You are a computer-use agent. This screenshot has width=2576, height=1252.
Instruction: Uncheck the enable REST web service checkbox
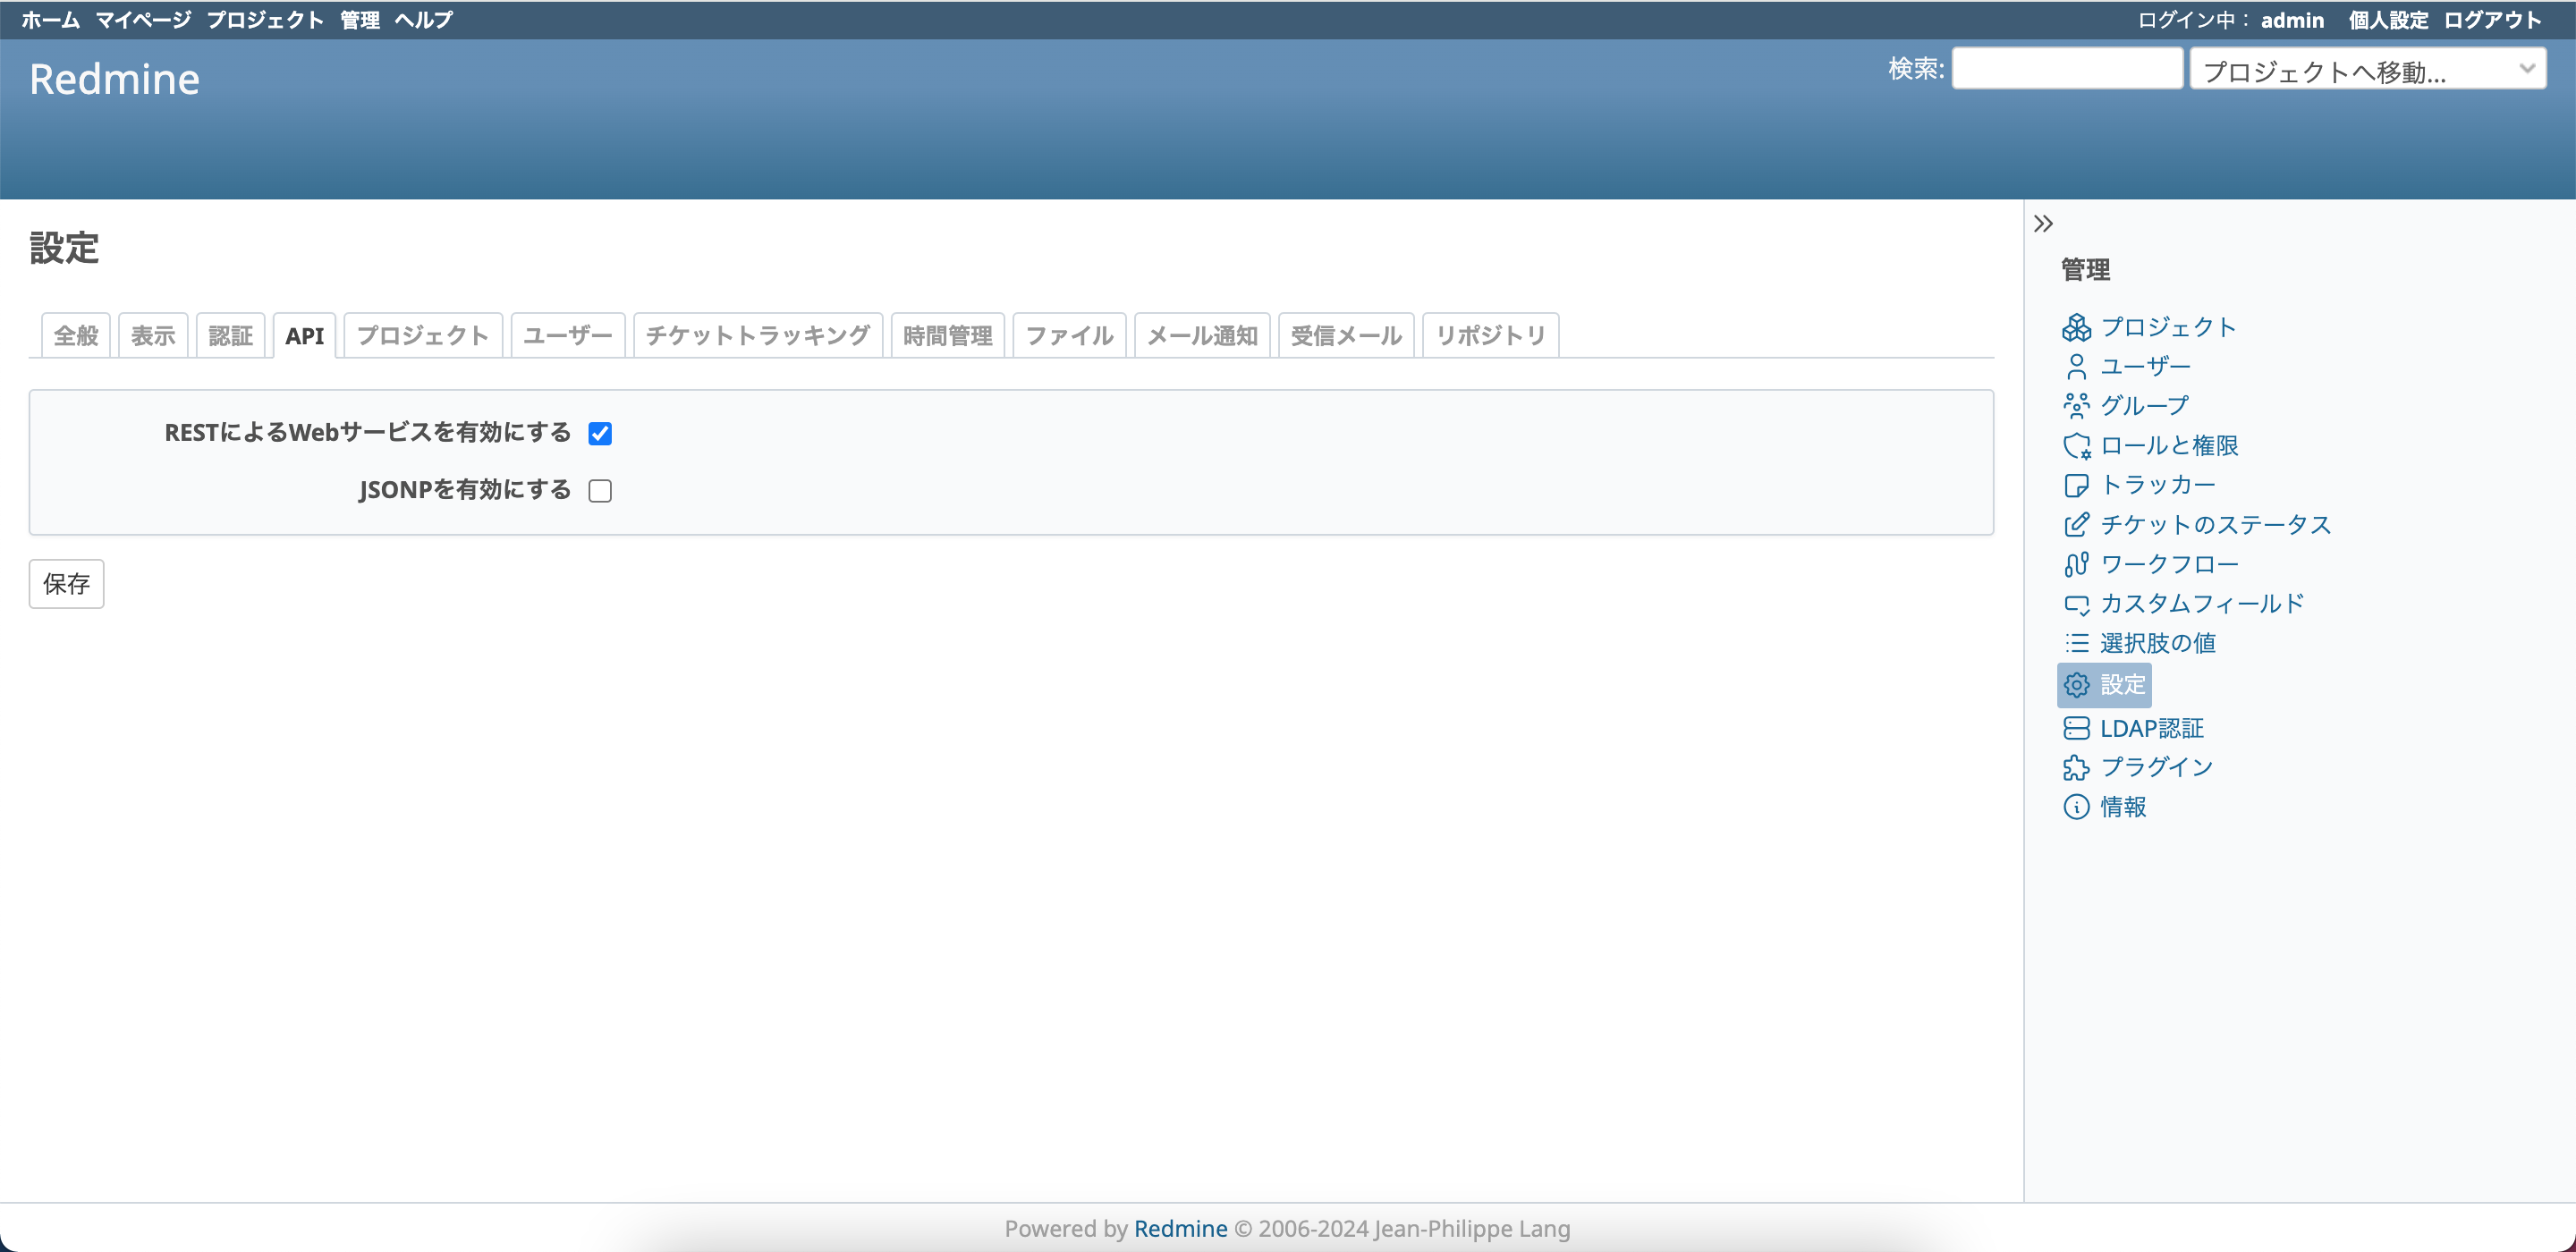600,433
